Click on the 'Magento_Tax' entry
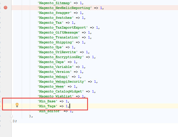Screen dimensions: 178x137 50,23
